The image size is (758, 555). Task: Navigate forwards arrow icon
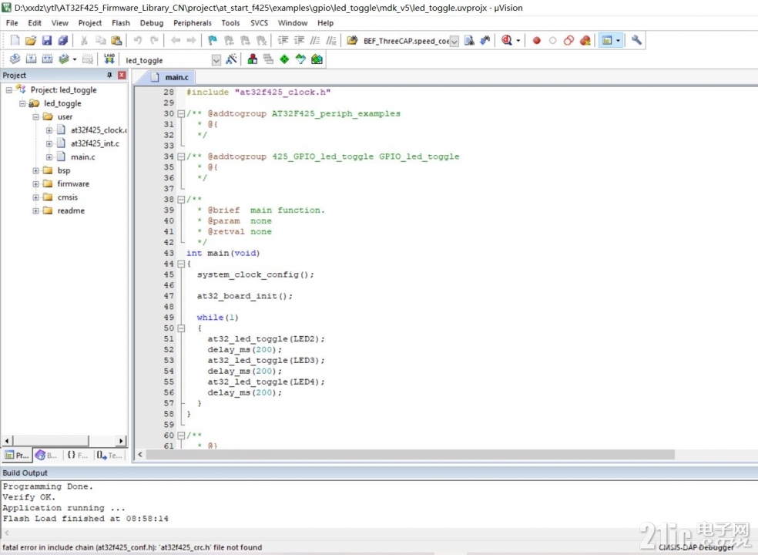coord(192,41)
